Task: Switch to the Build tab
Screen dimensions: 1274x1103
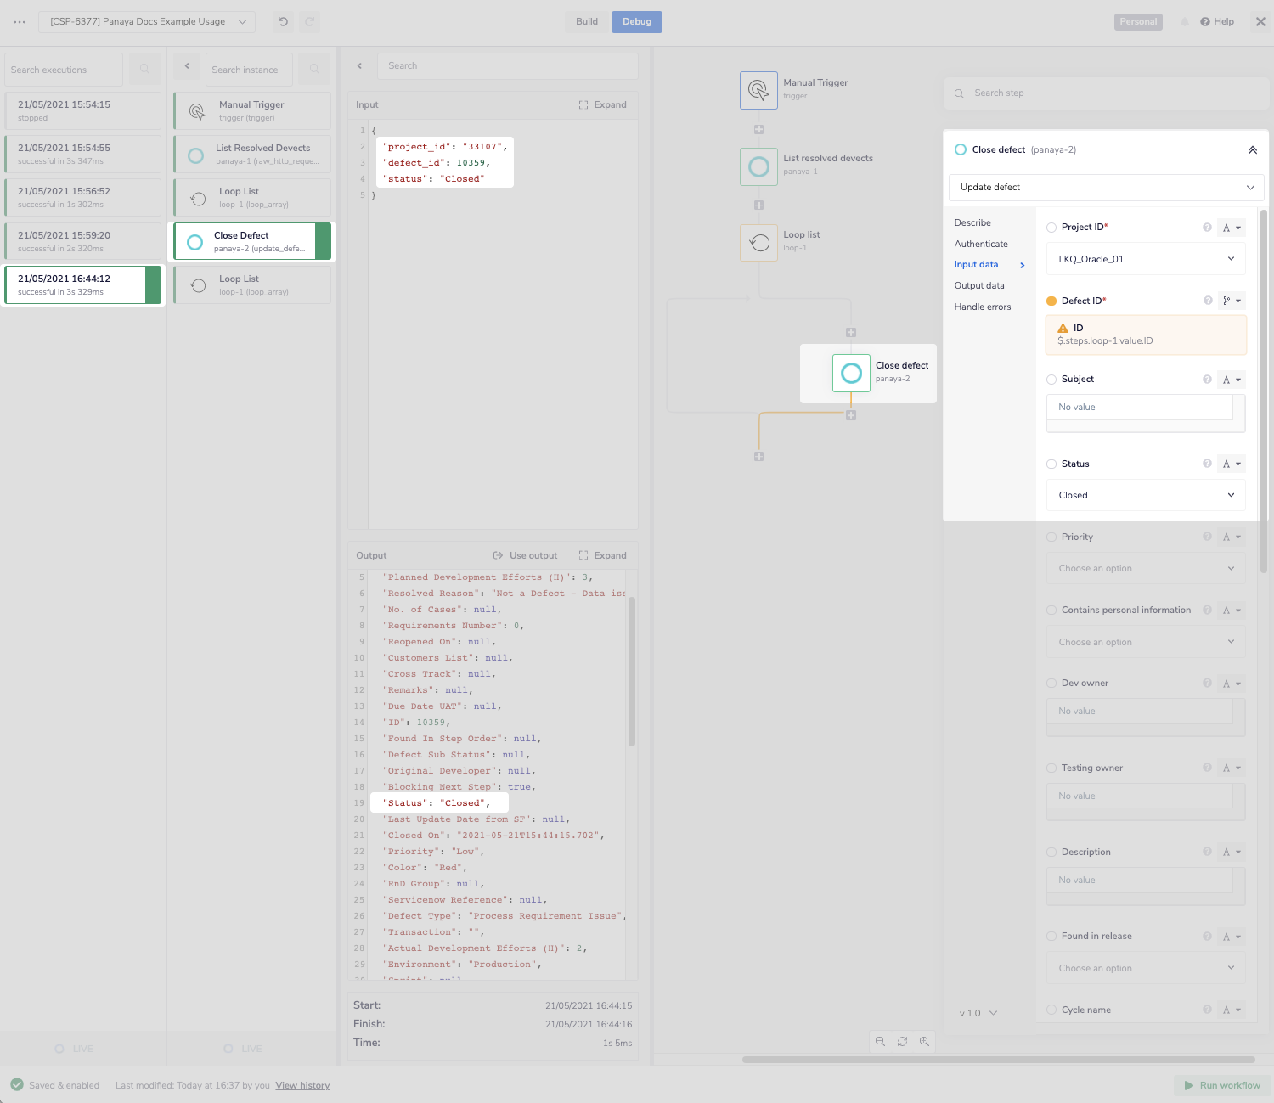Action: coord(587,22)
